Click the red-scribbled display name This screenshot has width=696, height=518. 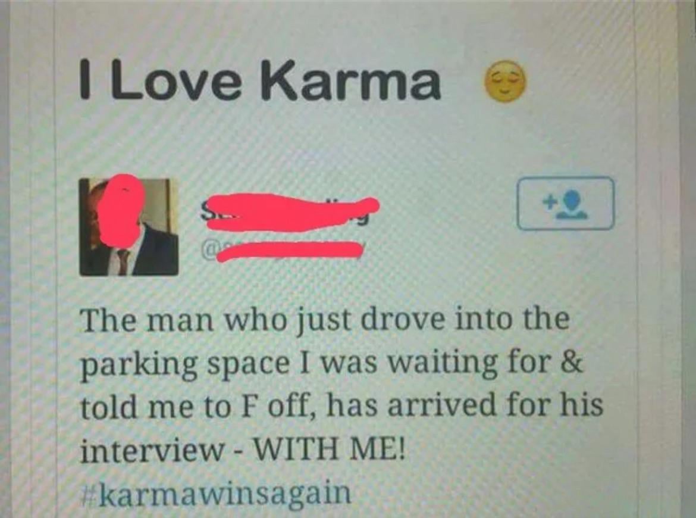289,212
